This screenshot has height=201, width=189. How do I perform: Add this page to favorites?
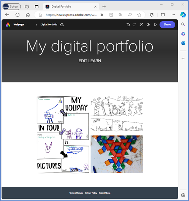pos(139,15)
